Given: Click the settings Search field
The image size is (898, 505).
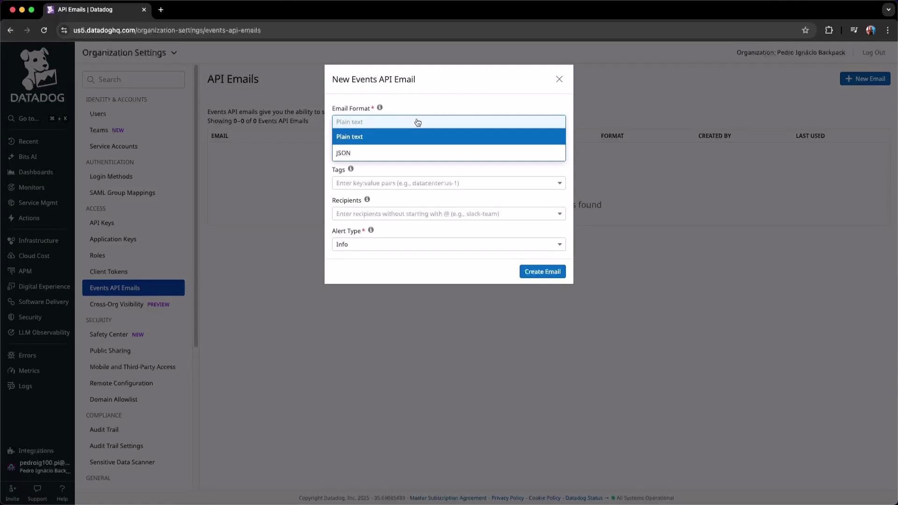Looking at the screenshot, I should click(133, 79).
